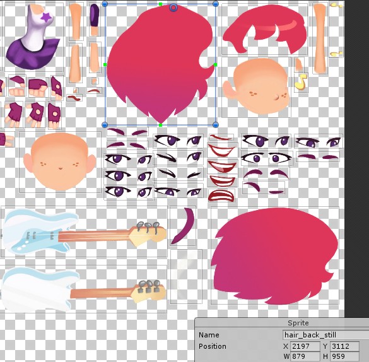The width and height of the screenshot is (369, 362).
Task: Click the bottom-right blue corner handle of the selection
Action: tap(216, 125)
